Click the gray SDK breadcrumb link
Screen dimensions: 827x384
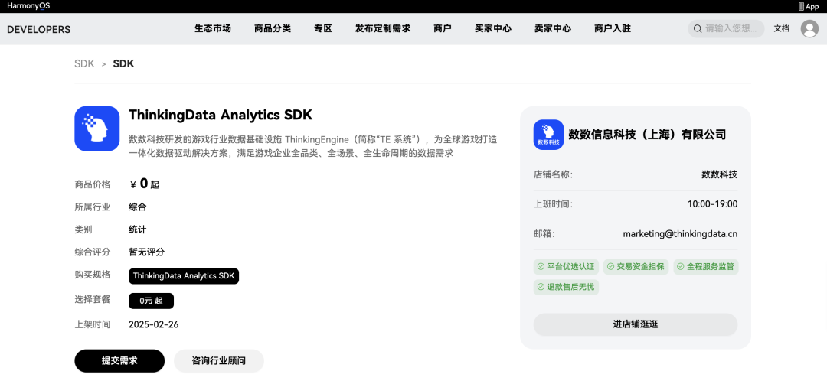point(84,63)
